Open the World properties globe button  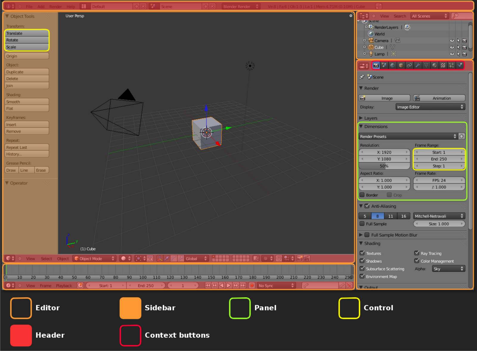coord(393,65)
